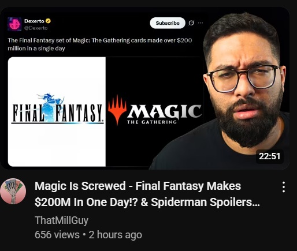The width and height of the screenshot is (297, 251).
Task: Click the 656 views metadata text
Action: click(x=57, y=235)
